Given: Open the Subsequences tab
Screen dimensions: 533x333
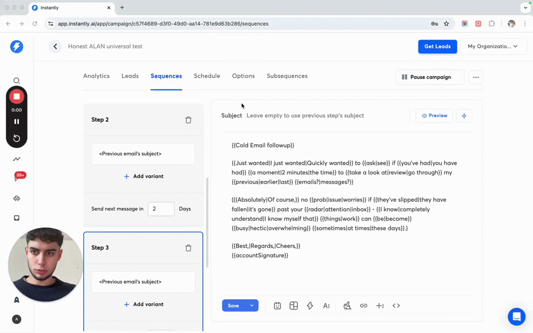Looking at the screenshot, I should point(287,76).
